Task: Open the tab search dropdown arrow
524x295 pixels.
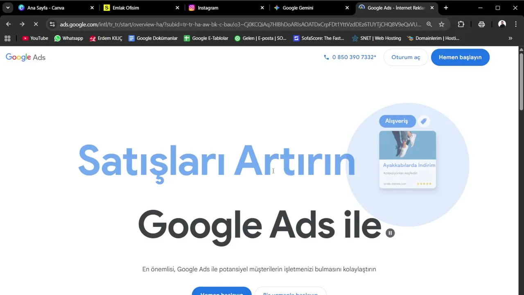Action: tap(8, 8)
